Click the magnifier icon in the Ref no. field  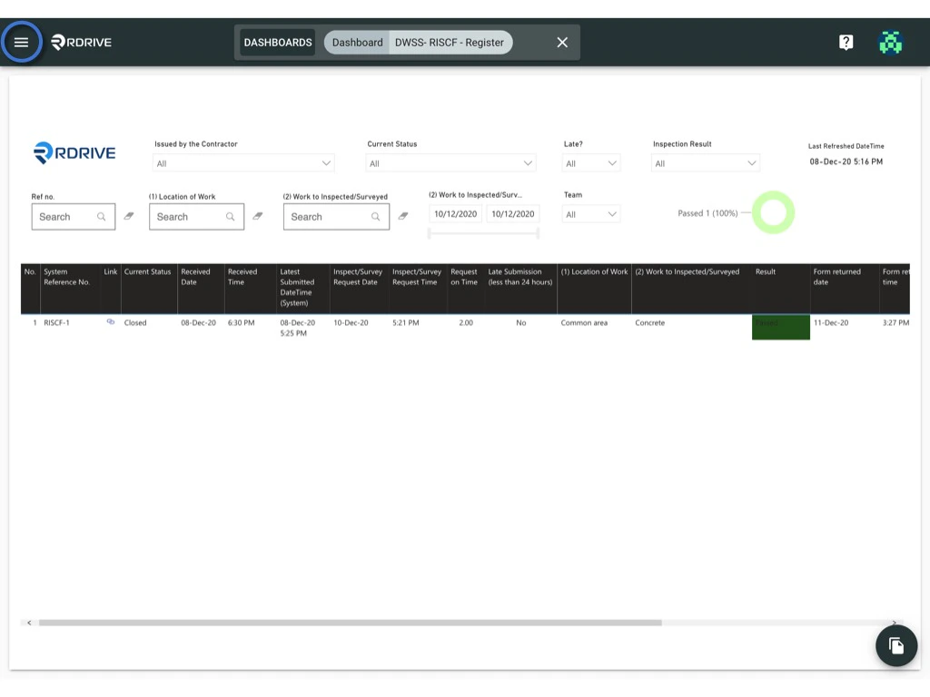[x=102, y=217]
